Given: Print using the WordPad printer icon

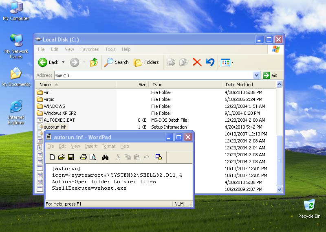Looking at the screenshot, I should coord(84,157).
